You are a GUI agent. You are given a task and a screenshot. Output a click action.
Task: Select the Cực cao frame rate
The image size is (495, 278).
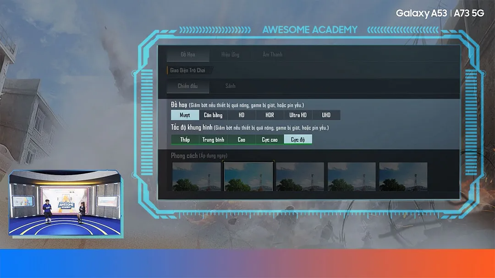270,140
